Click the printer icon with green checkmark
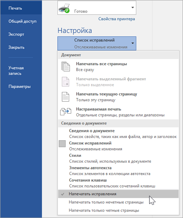The image size is (183, 218). tap(64, 9)
